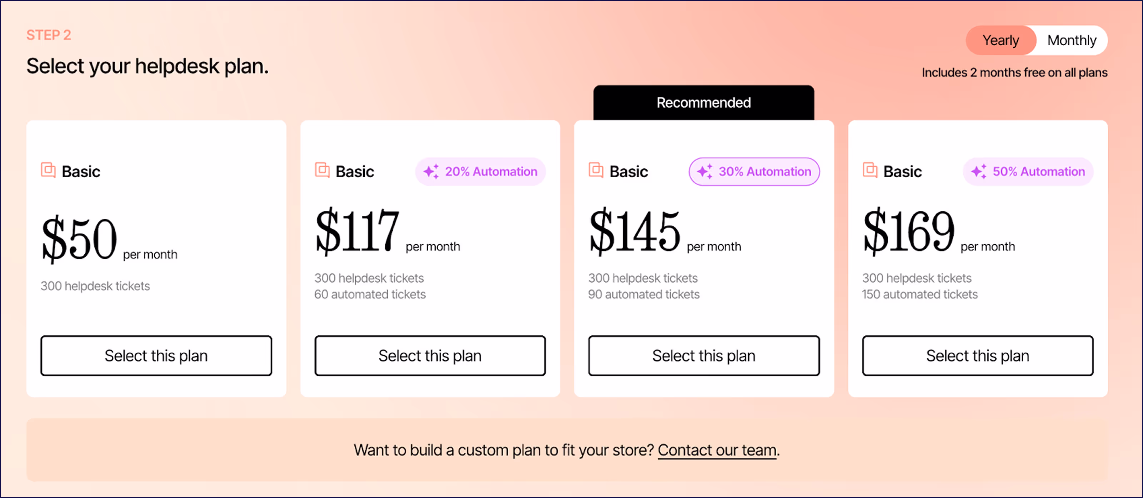Click the Recommended banner
The width and height of the screenshot is (1143, 498).
703,102
